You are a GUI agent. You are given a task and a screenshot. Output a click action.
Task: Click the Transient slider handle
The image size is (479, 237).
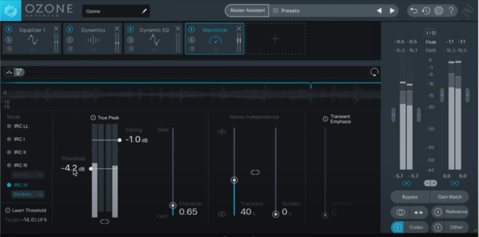pyautogui.click(x=235, y=180)
